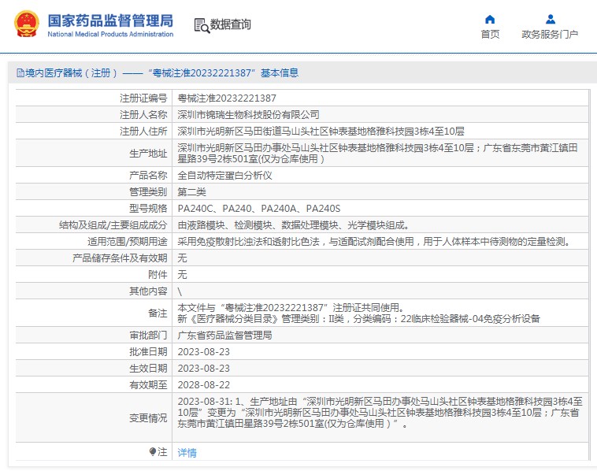The width and height of the screenshot is (597, 471).
Task: Click the government services portal person icon
Action: tap(551, 19)
